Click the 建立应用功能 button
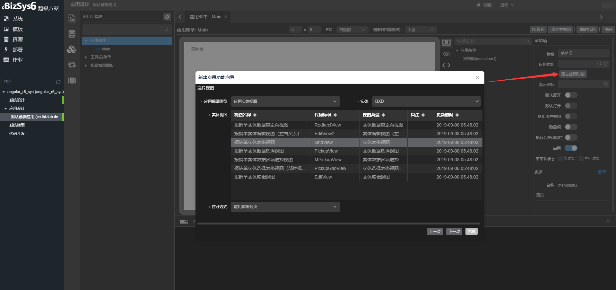Viewport: 616px width, 290px height. (573, 74)
